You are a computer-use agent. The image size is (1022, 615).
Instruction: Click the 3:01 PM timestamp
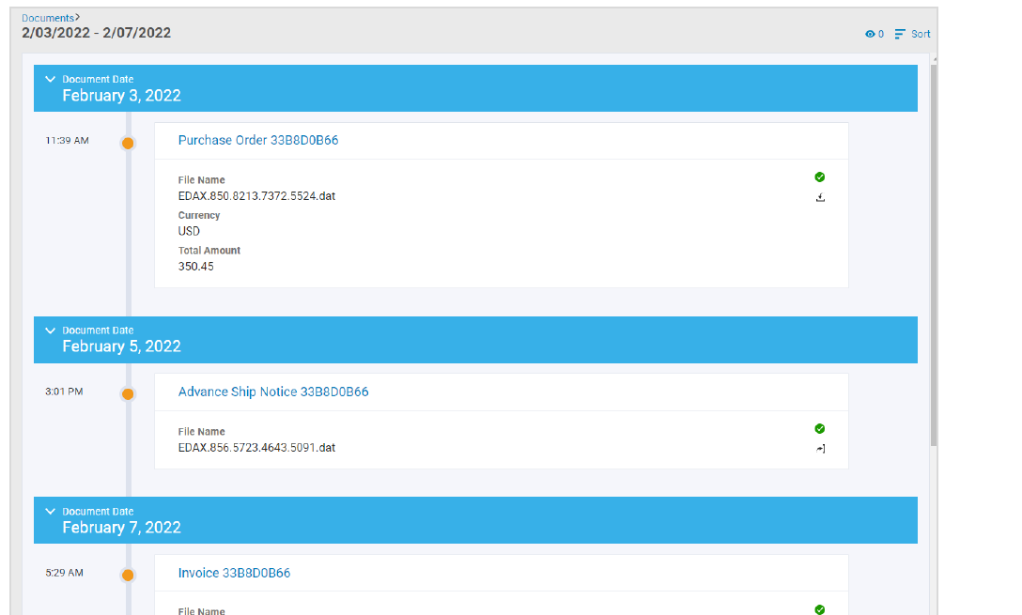[64, 392]
